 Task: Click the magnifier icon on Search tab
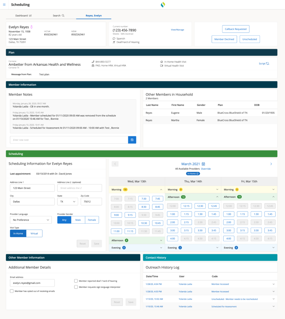[x=63, y=16]
